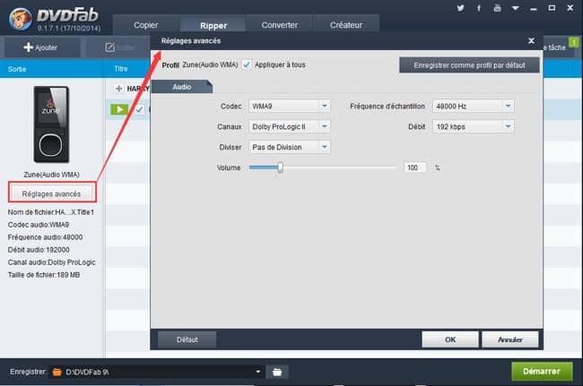This screenshot has width=583, height=386.
Task: Open the Facebook icon in title bar
Action: click(479, 8)
